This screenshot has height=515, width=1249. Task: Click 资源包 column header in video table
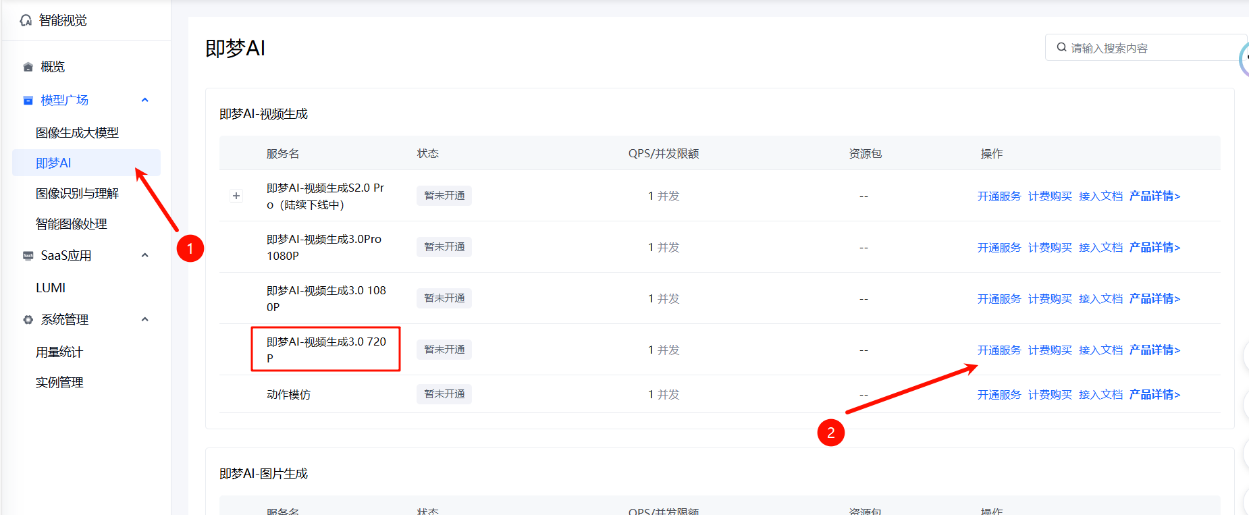[x=866, y=153]
